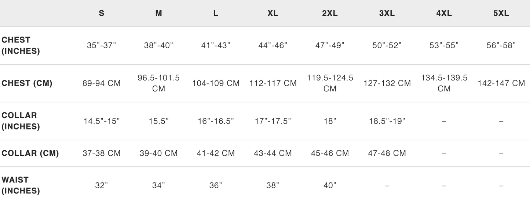This screenshot has width=530, height=204.
Task: Click the 142-147 CM chest cell
Action: pyautogui.click(x=501, y=83)
